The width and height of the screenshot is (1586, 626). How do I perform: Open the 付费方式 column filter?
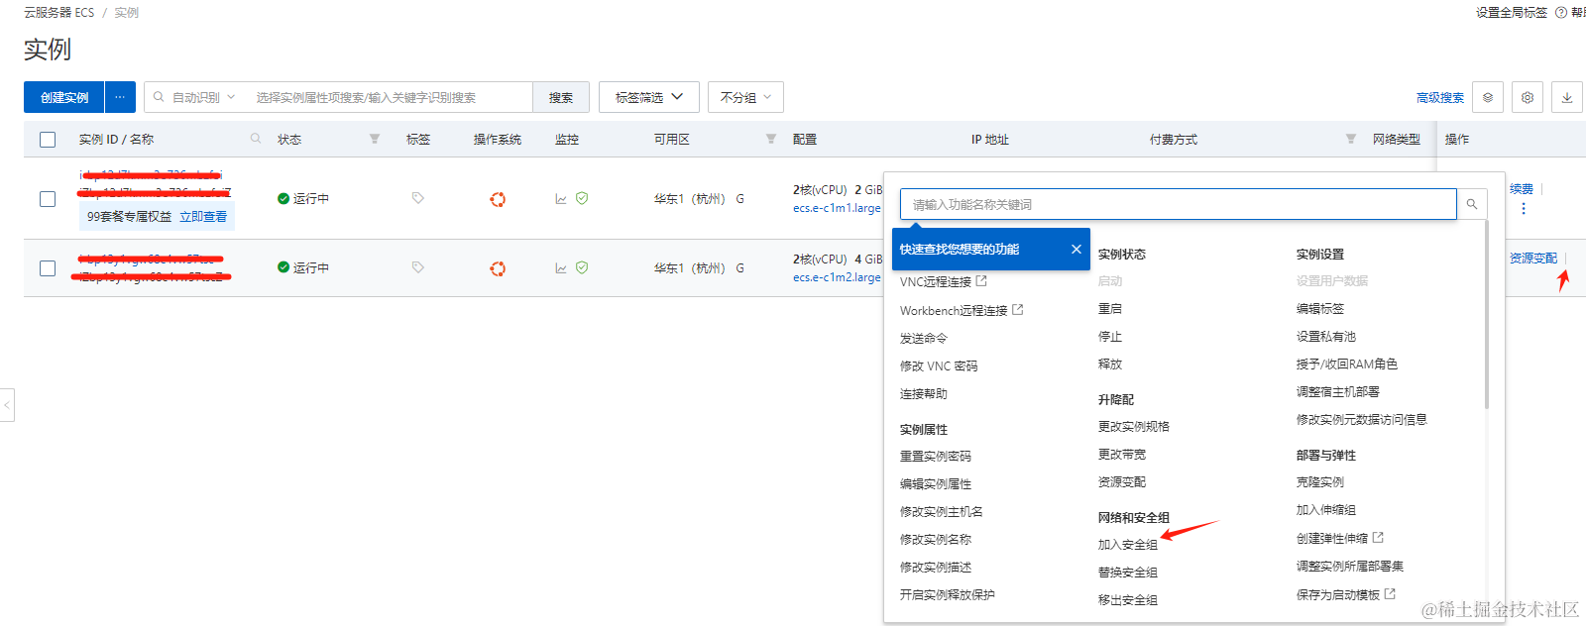1351,139
